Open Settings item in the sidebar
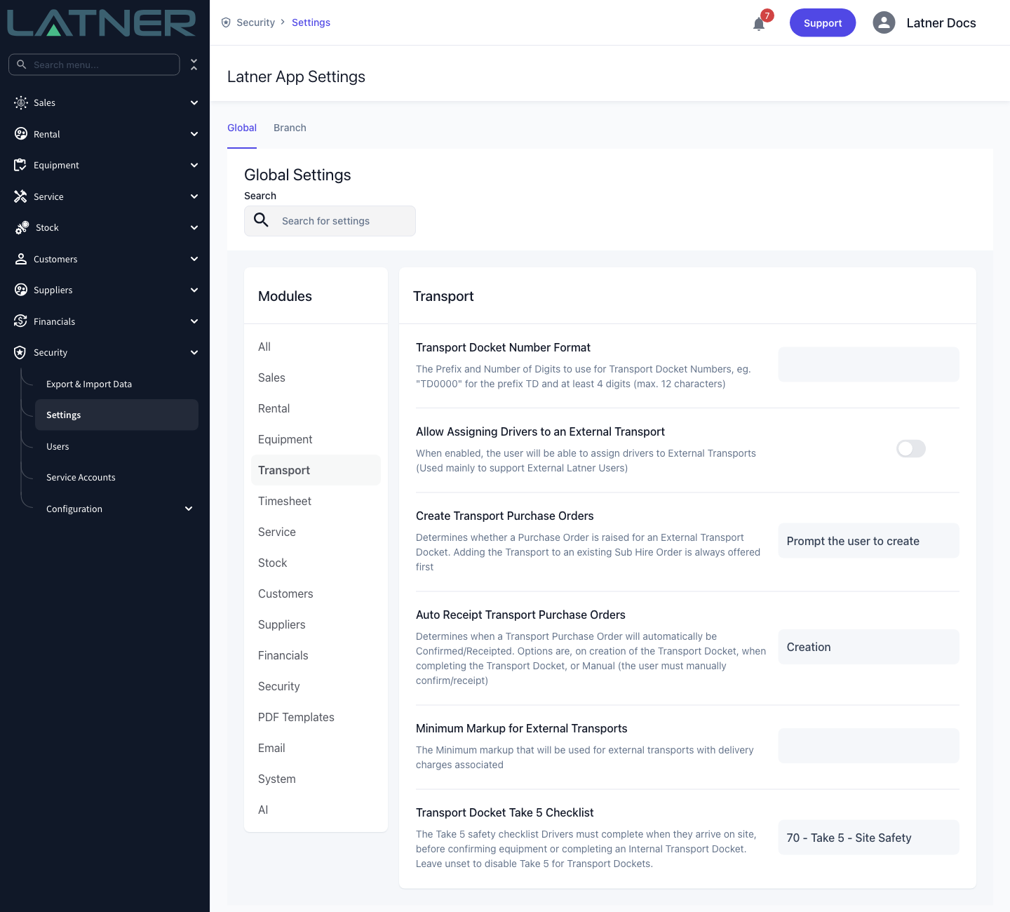The width and height of the screenshot is (1010, 912). pos(116,415)
